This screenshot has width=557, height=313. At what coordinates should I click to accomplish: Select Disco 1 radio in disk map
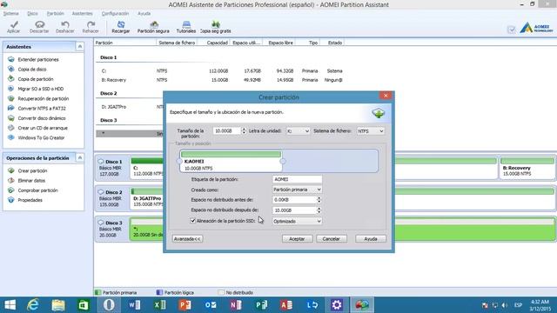coord(101,162)
